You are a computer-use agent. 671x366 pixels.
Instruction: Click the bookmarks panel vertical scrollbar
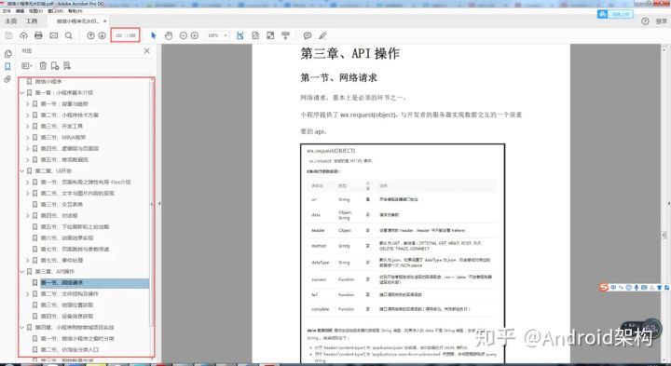pyautogui.click(x=152, y=204)
